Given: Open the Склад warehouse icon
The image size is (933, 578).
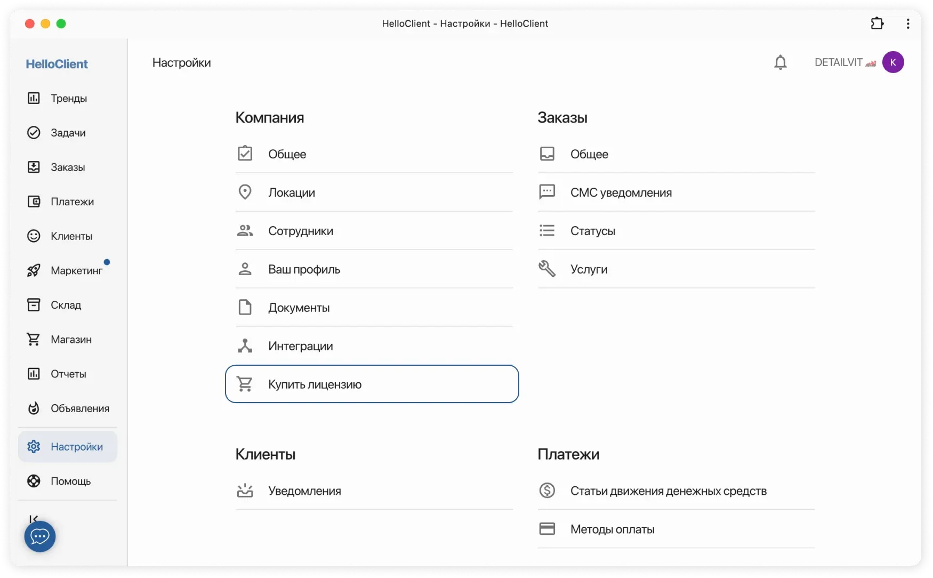Looking at the screenshot, I should click(x=34, y=304).
